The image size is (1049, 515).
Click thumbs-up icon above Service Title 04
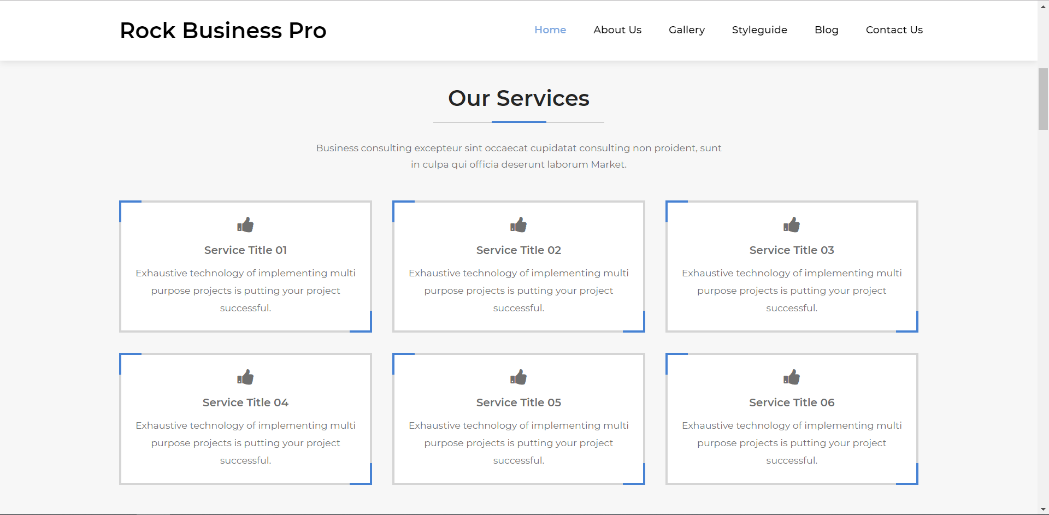[245, 377]
